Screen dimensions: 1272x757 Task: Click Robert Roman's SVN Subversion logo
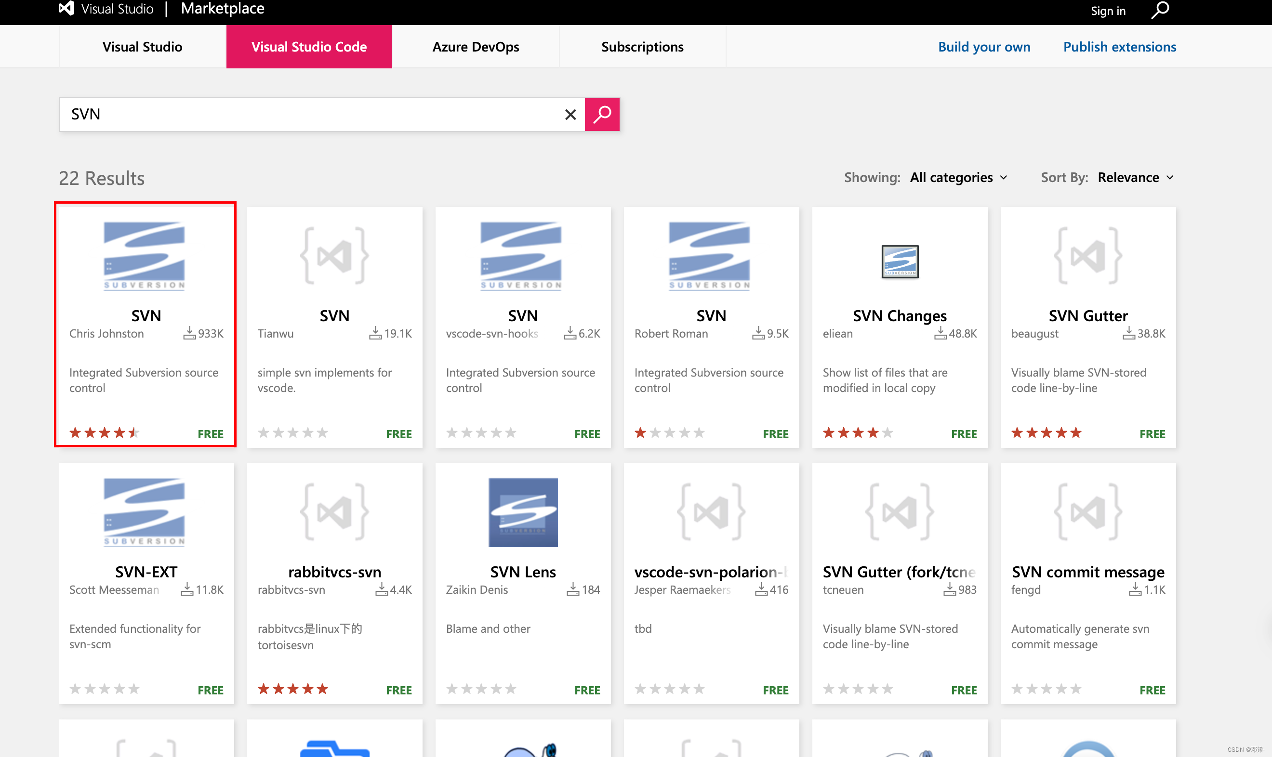point(709,256)
